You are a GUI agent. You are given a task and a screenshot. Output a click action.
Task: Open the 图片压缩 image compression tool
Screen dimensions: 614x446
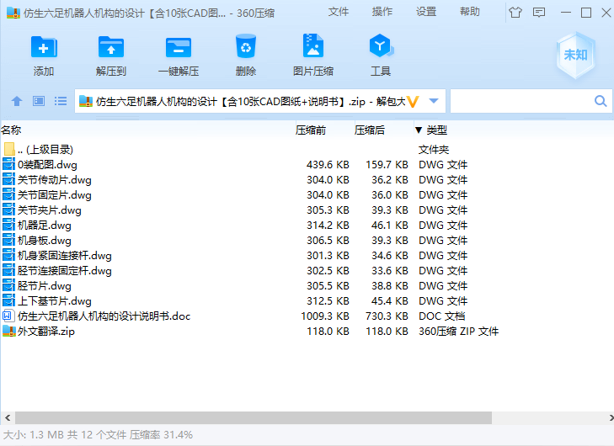(x=312, y=45)
